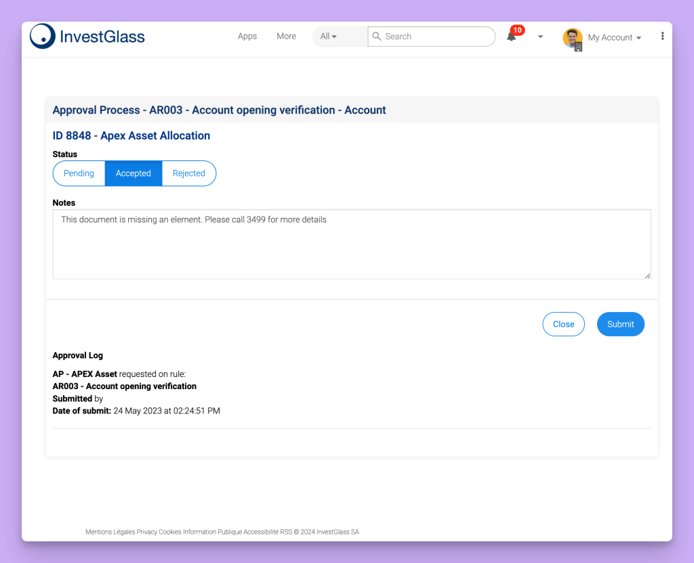The height and width of the screenshot is (563, 694).
Task: Open the Apps menu
Action: (247, 37)
